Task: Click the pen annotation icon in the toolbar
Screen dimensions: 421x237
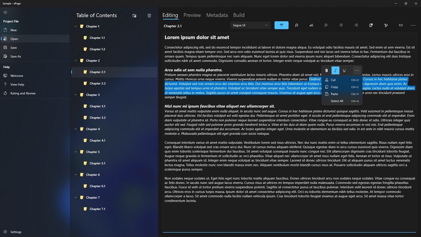Action: (386, 25)
